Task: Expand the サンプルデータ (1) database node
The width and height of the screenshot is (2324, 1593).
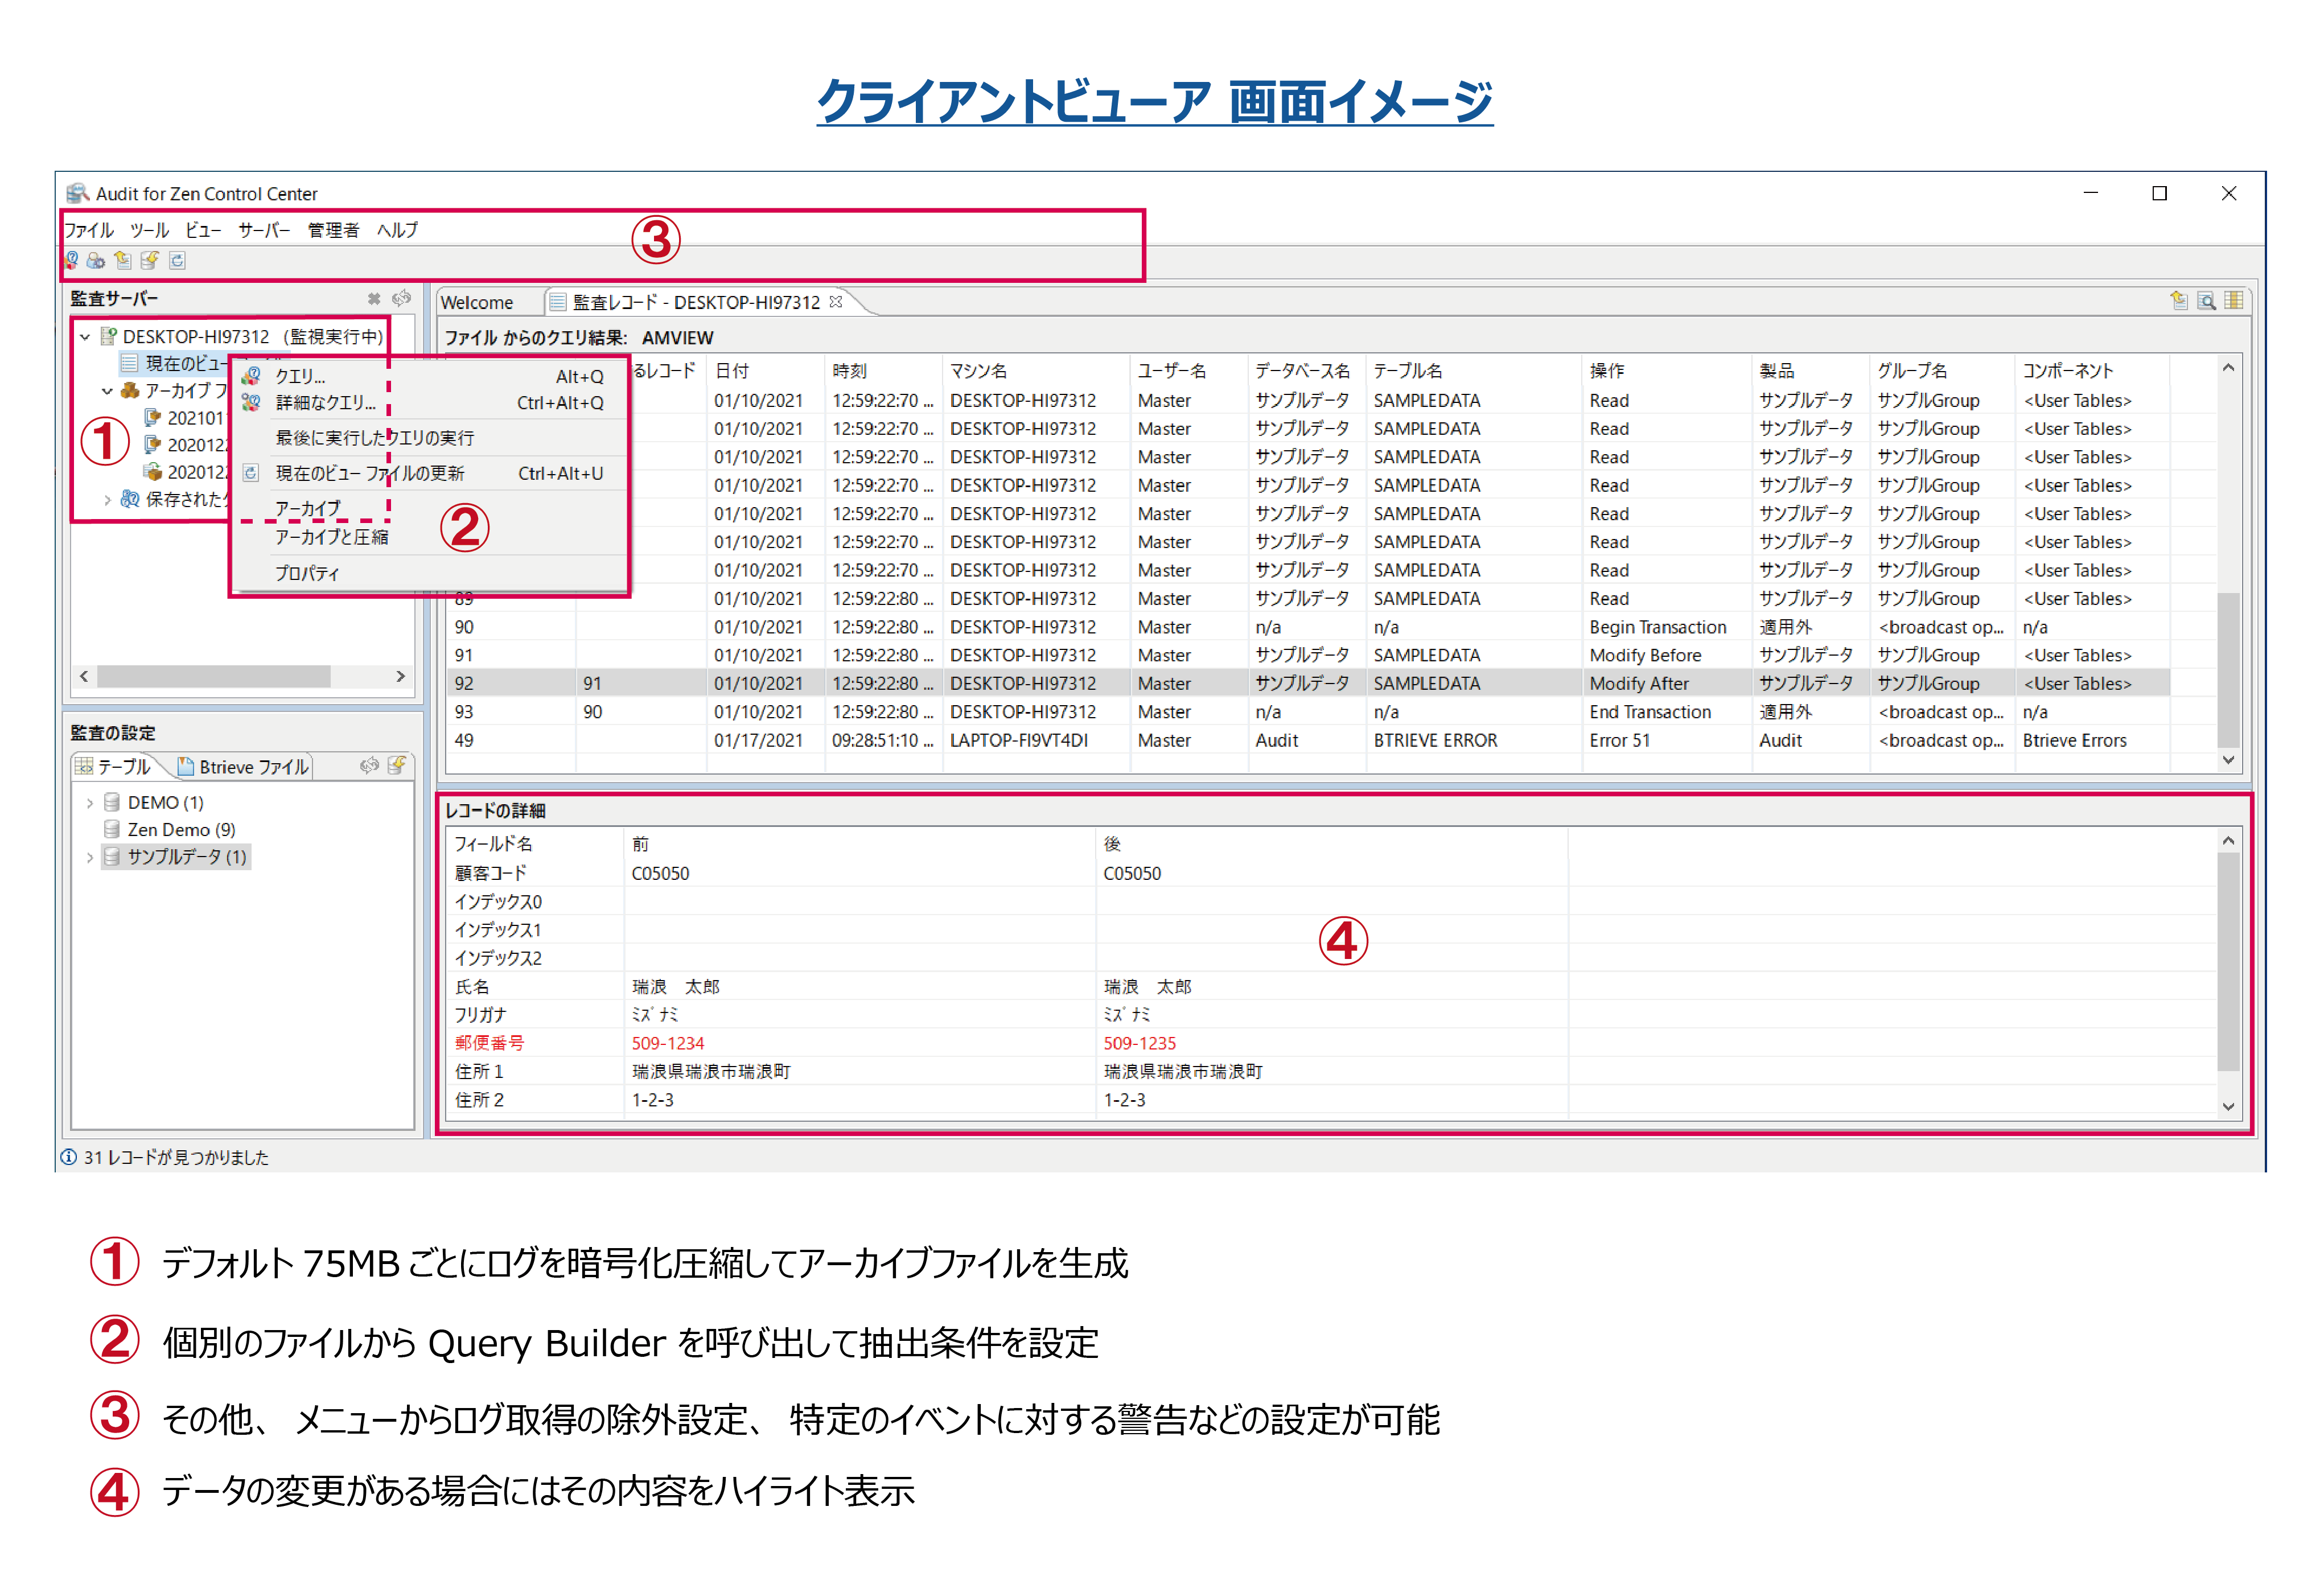Action: point(90,857)
